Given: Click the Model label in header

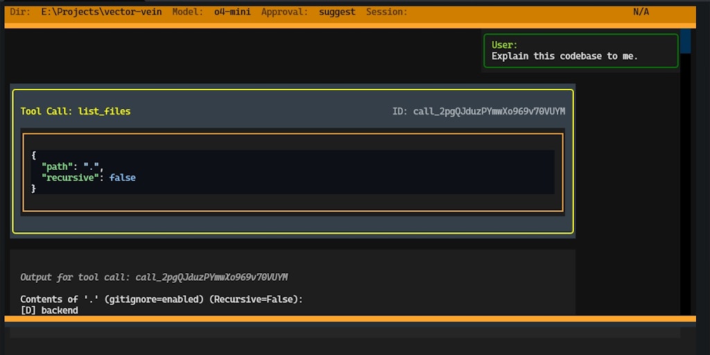Looking at the screenshot, I should 188,12.
